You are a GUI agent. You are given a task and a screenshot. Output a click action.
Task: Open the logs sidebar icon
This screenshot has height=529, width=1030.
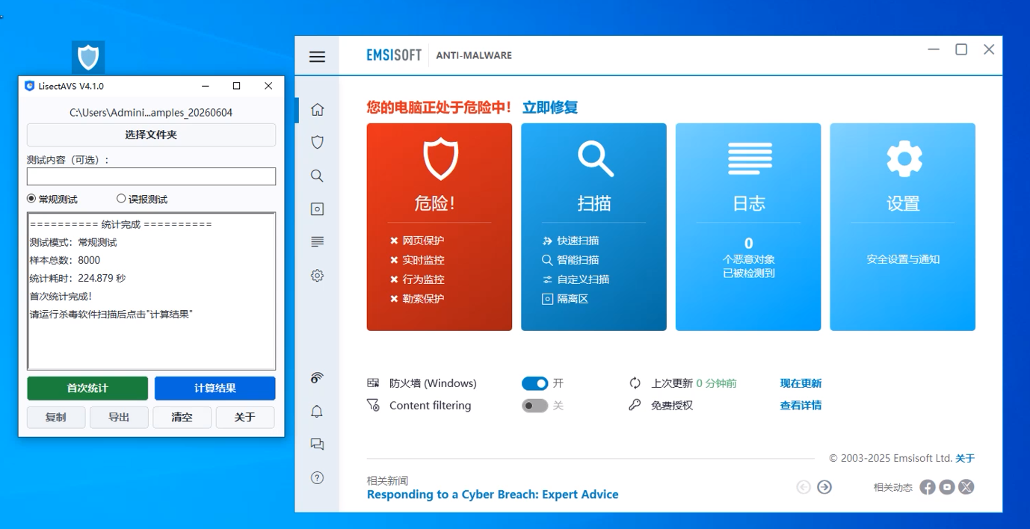[317, 242]
